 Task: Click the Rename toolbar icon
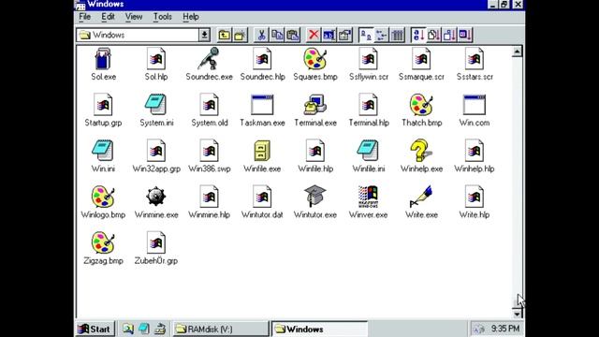(x=329, y=36)
